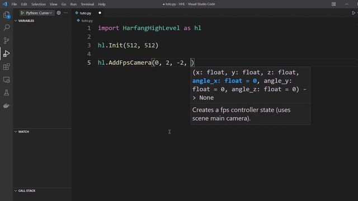Open the Extensions view icon

click(6, 66)
